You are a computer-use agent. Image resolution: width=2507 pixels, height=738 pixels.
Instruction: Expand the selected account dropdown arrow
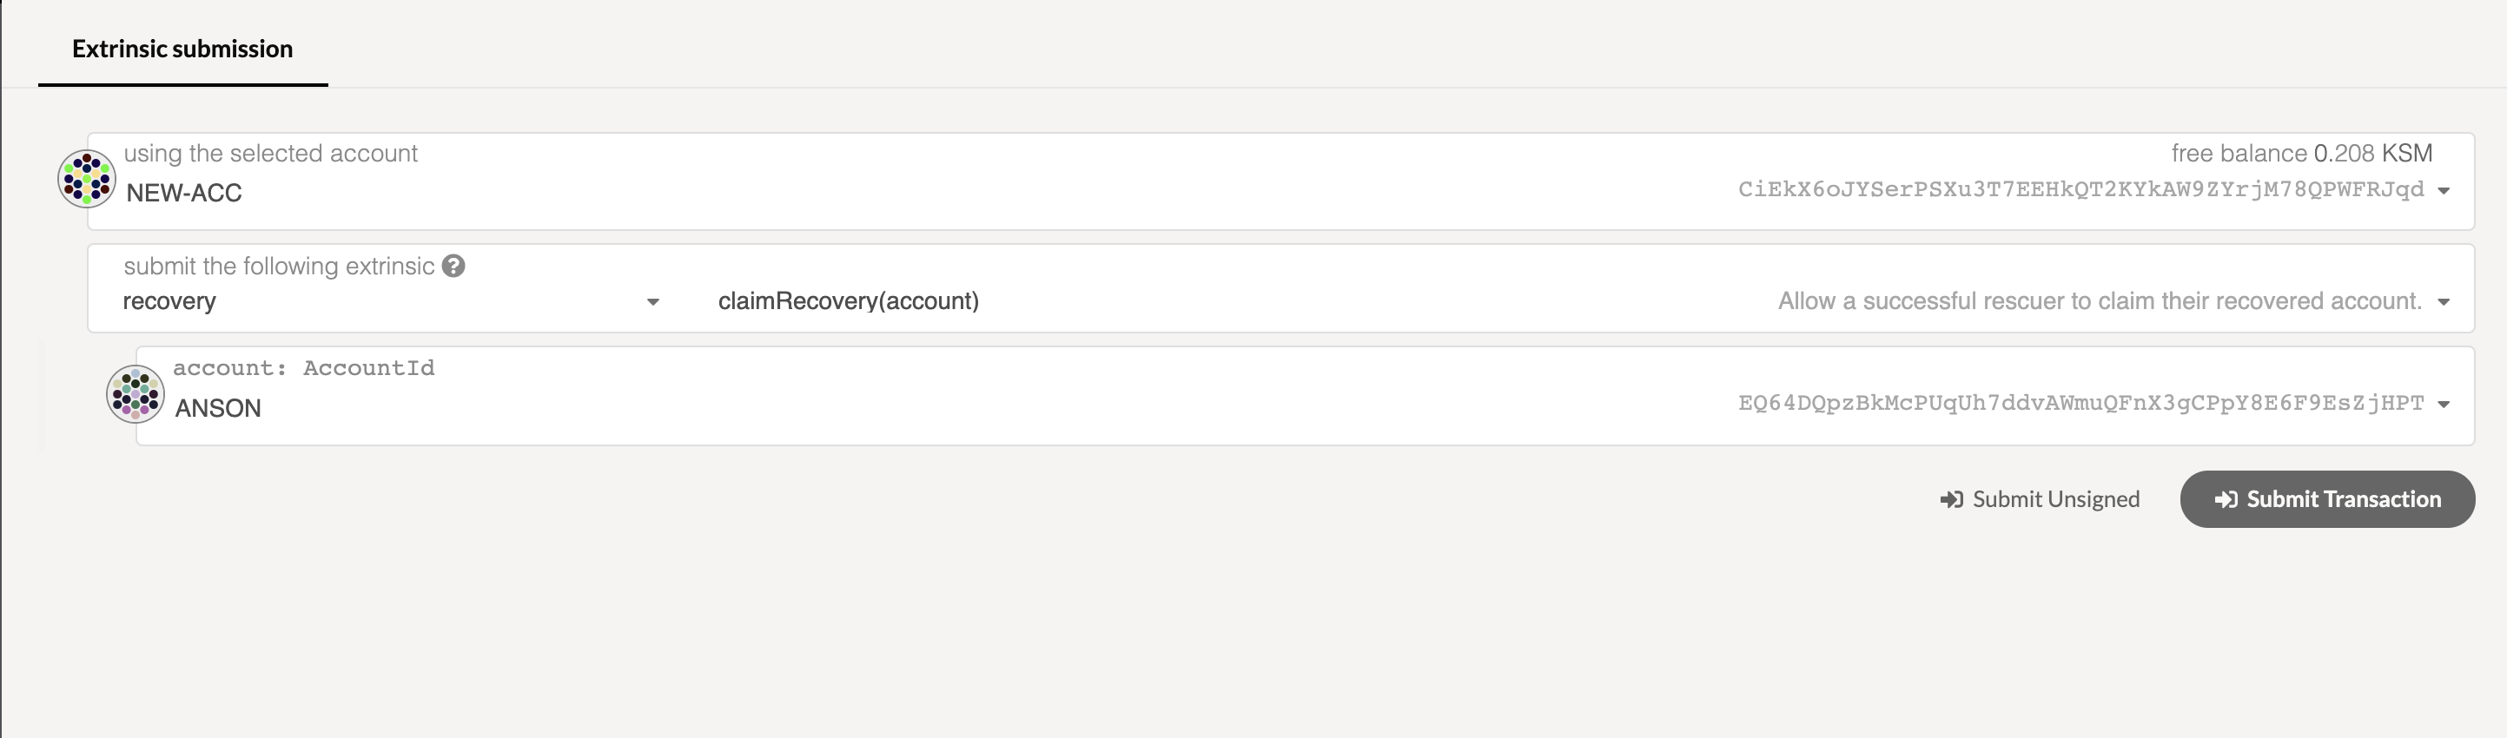point(2443,190)
